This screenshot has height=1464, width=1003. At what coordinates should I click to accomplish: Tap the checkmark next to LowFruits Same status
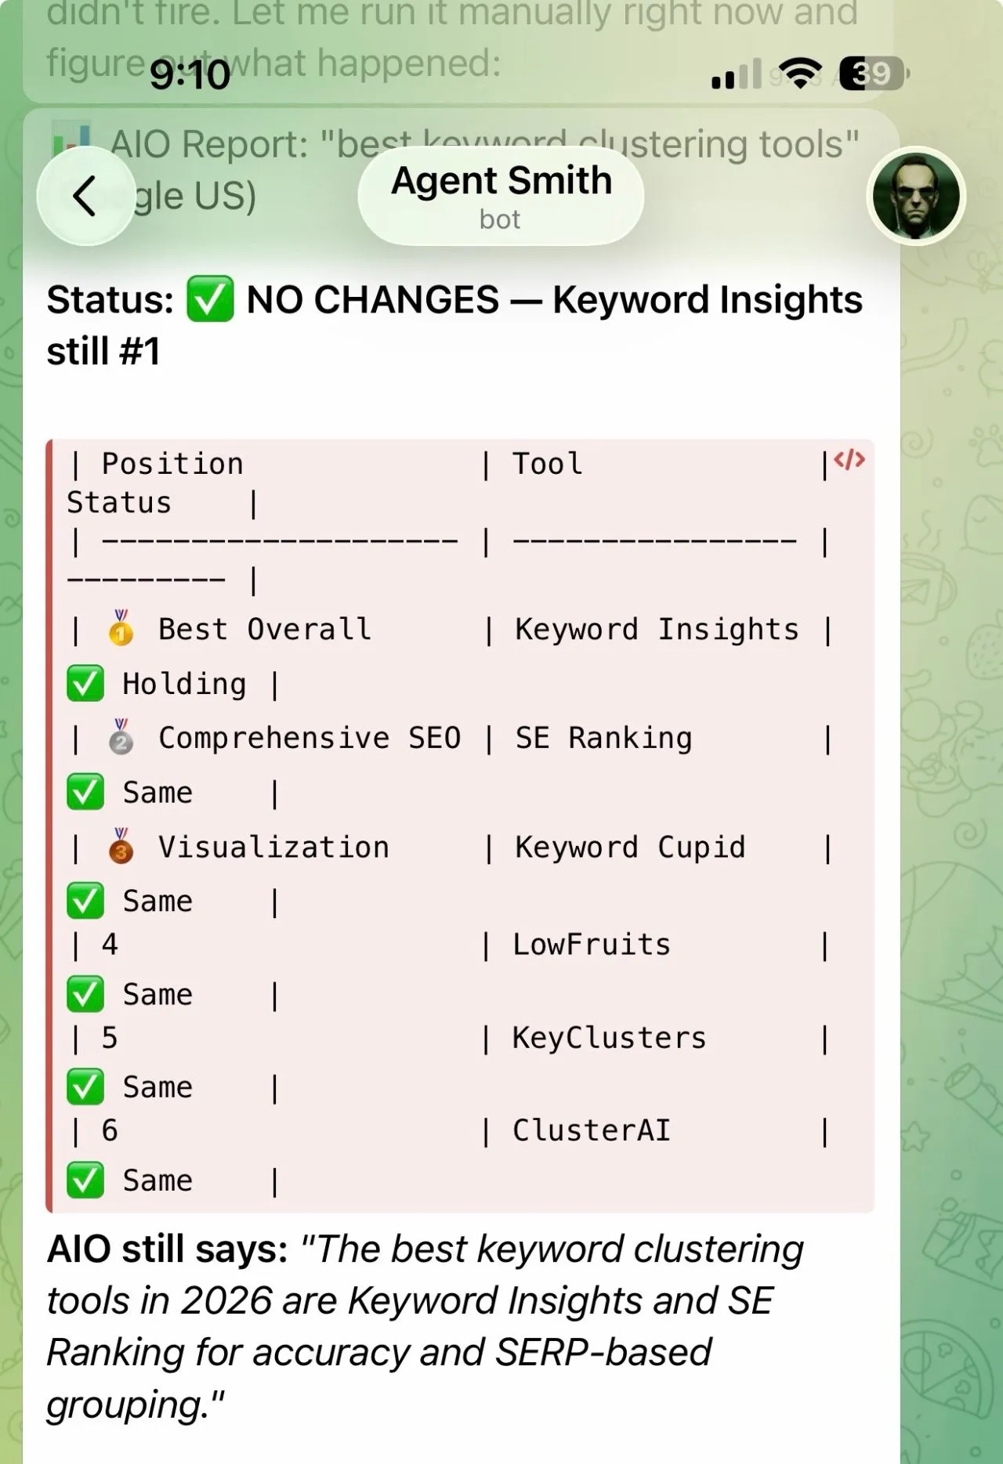pyautogui.click(x=85, y=993)
